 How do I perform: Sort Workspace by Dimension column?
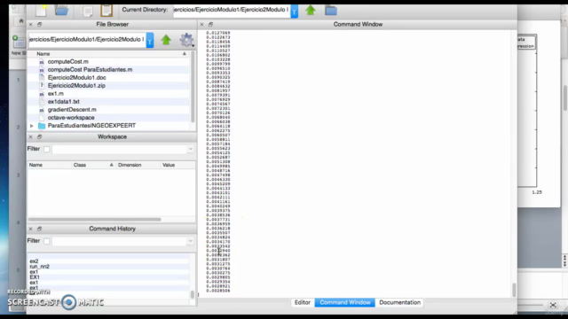[x=130, y=165]
